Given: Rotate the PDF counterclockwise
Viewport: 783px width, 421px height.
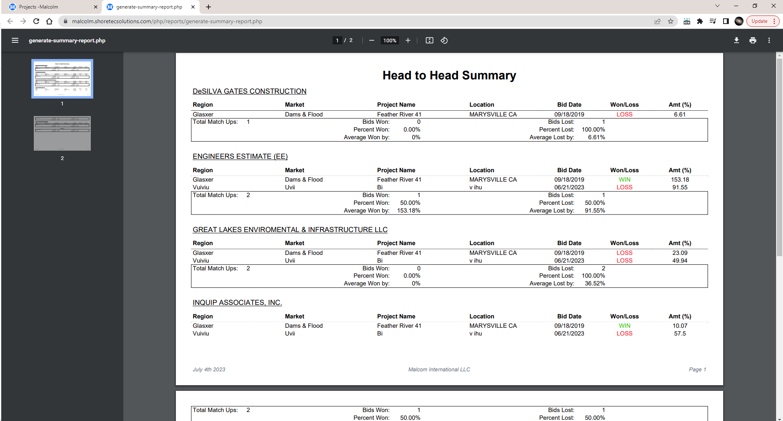Looking at the screenshot, I should click(444, 40).
